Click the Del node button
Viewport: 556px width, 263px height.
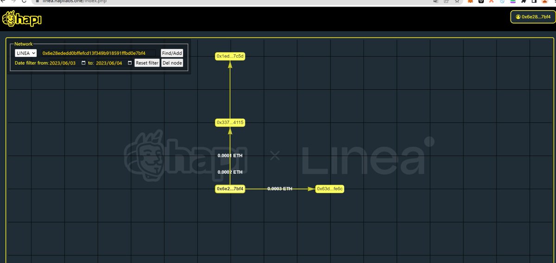point(172,63)
